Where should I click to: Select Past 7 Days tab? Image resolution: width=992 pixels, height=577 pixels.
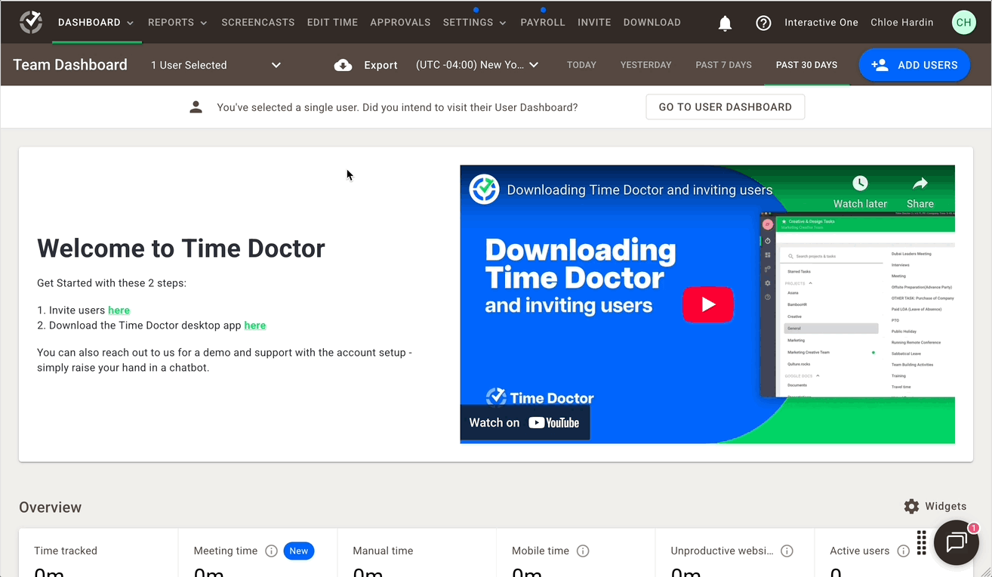click(x=723, y=65)
